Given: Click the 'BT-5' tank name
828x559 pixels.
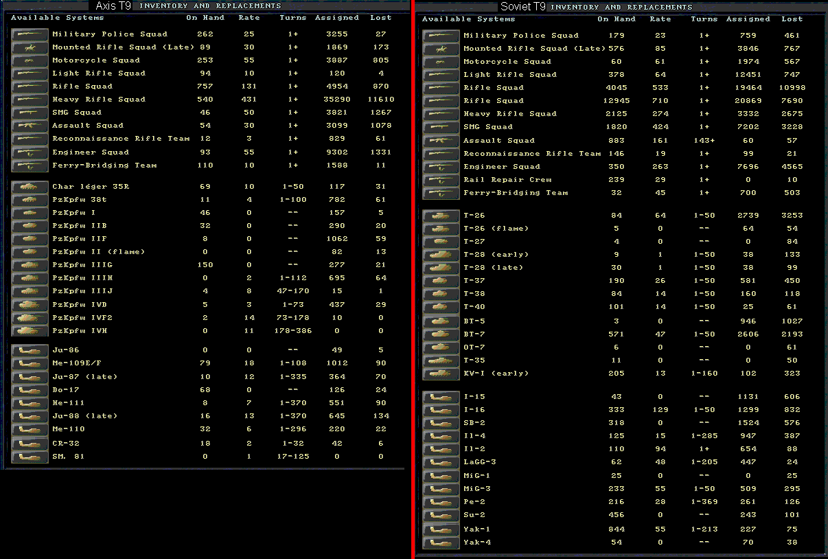Looking at the screenshot, I should [x=474, y=321].
